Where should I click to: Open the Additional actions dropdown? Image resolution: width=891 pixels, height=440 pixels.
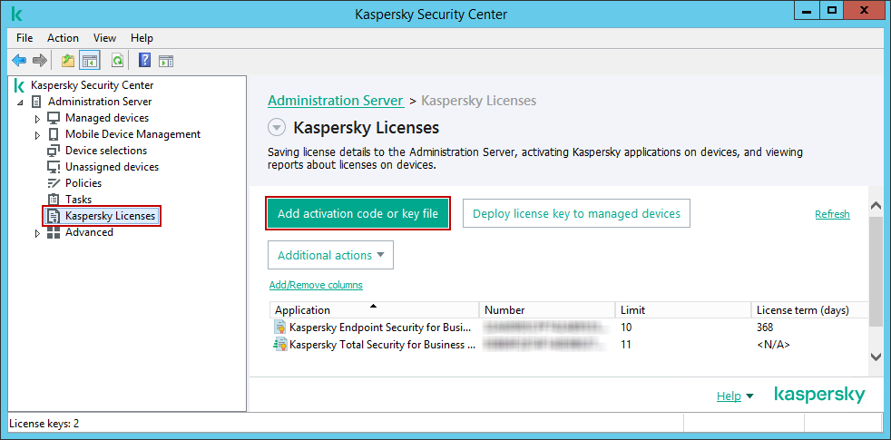330,256
